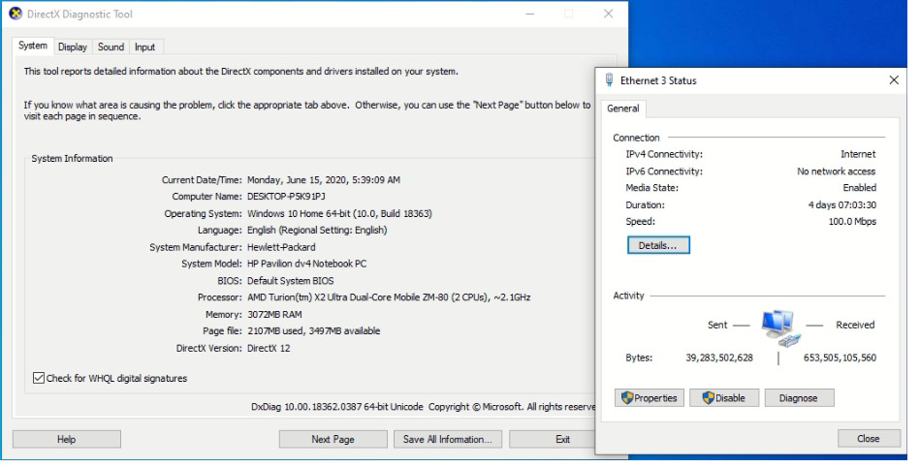Go to Next Page in DxDiag
This screenshot has height=468, width=920.
click(333, 439)
